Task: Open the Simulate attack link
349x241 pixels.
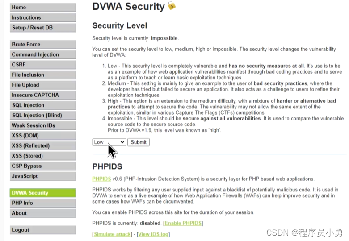Action: (x=112, y=234)
